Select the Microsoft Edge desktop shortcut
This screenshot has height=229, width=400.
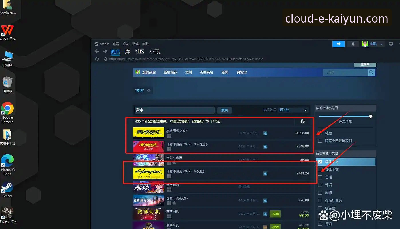pos(7,165)
